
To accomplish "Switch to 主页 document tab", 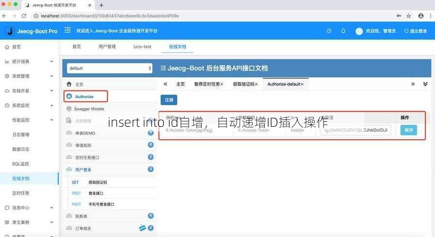I will coord(180,84).
